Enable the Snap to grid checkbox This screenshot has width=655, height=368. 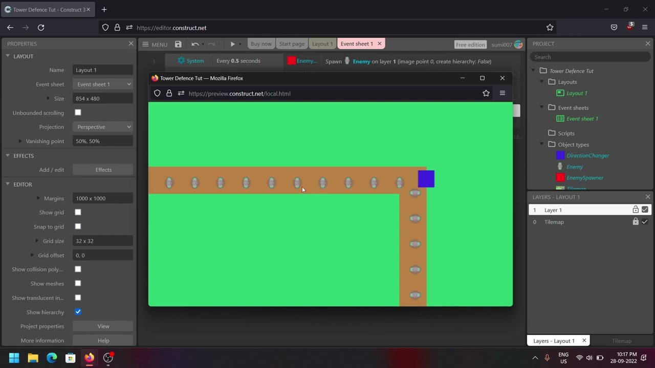click(x=78, y=226)
